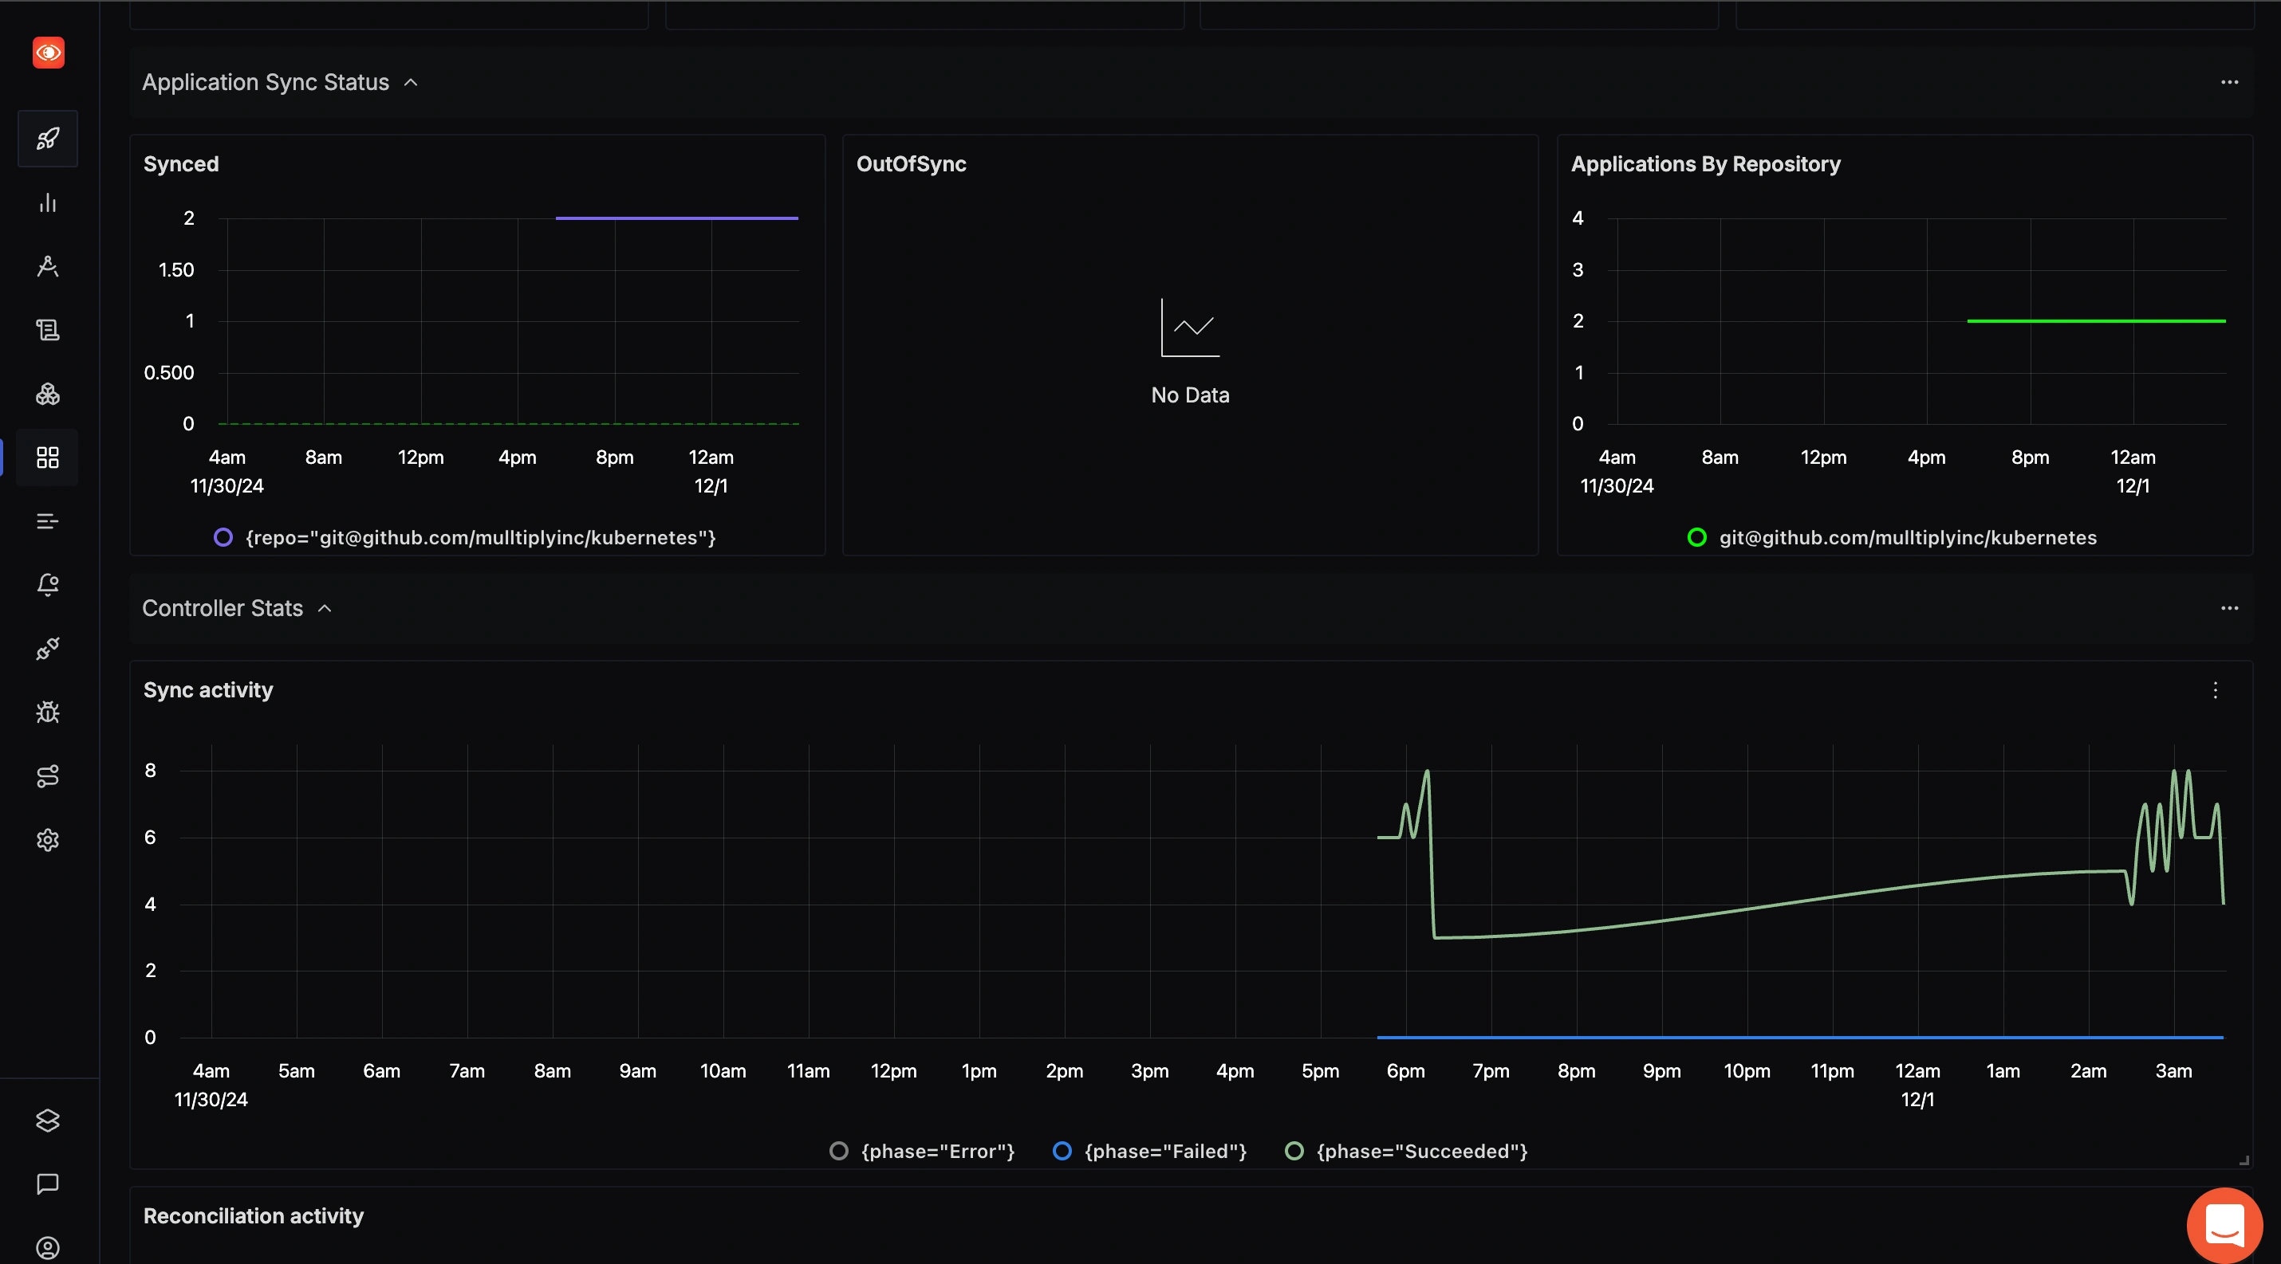Click the SigNoz logo in the sidebar
2281x1264 pixels.
(x=48, y=53)
